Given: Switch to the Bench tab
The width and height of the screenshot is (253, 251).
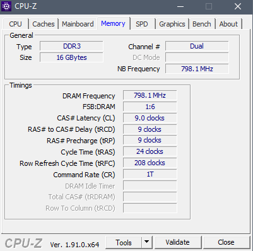Looking at the screenshot, I should [x=202, y=24].
